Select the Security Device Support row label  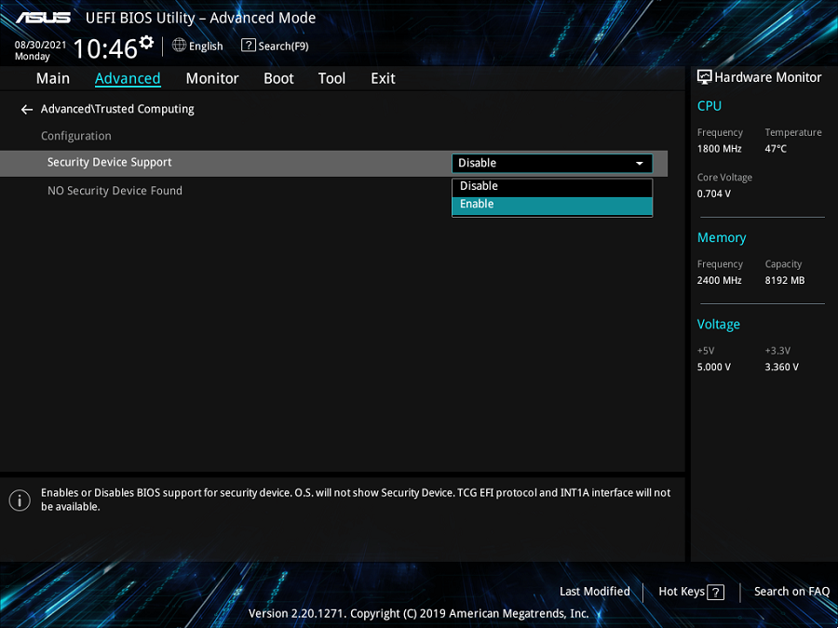[110, 162]
